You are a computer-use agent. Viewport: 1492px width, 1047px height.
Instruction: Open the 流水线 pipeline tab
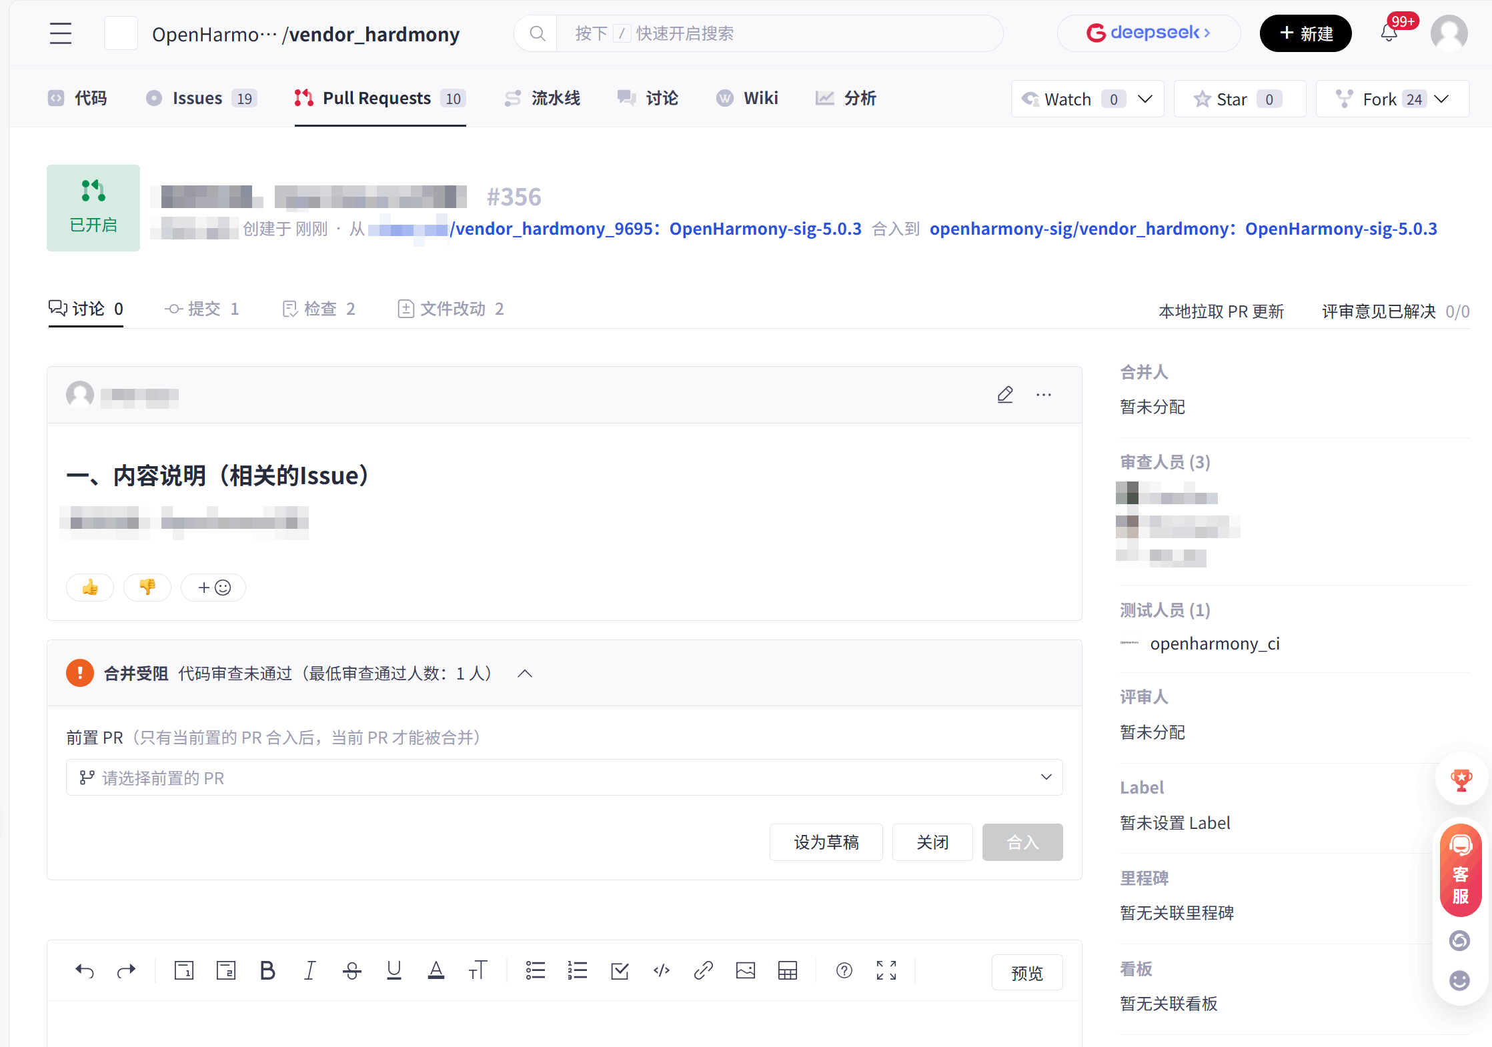pos(542,98)
